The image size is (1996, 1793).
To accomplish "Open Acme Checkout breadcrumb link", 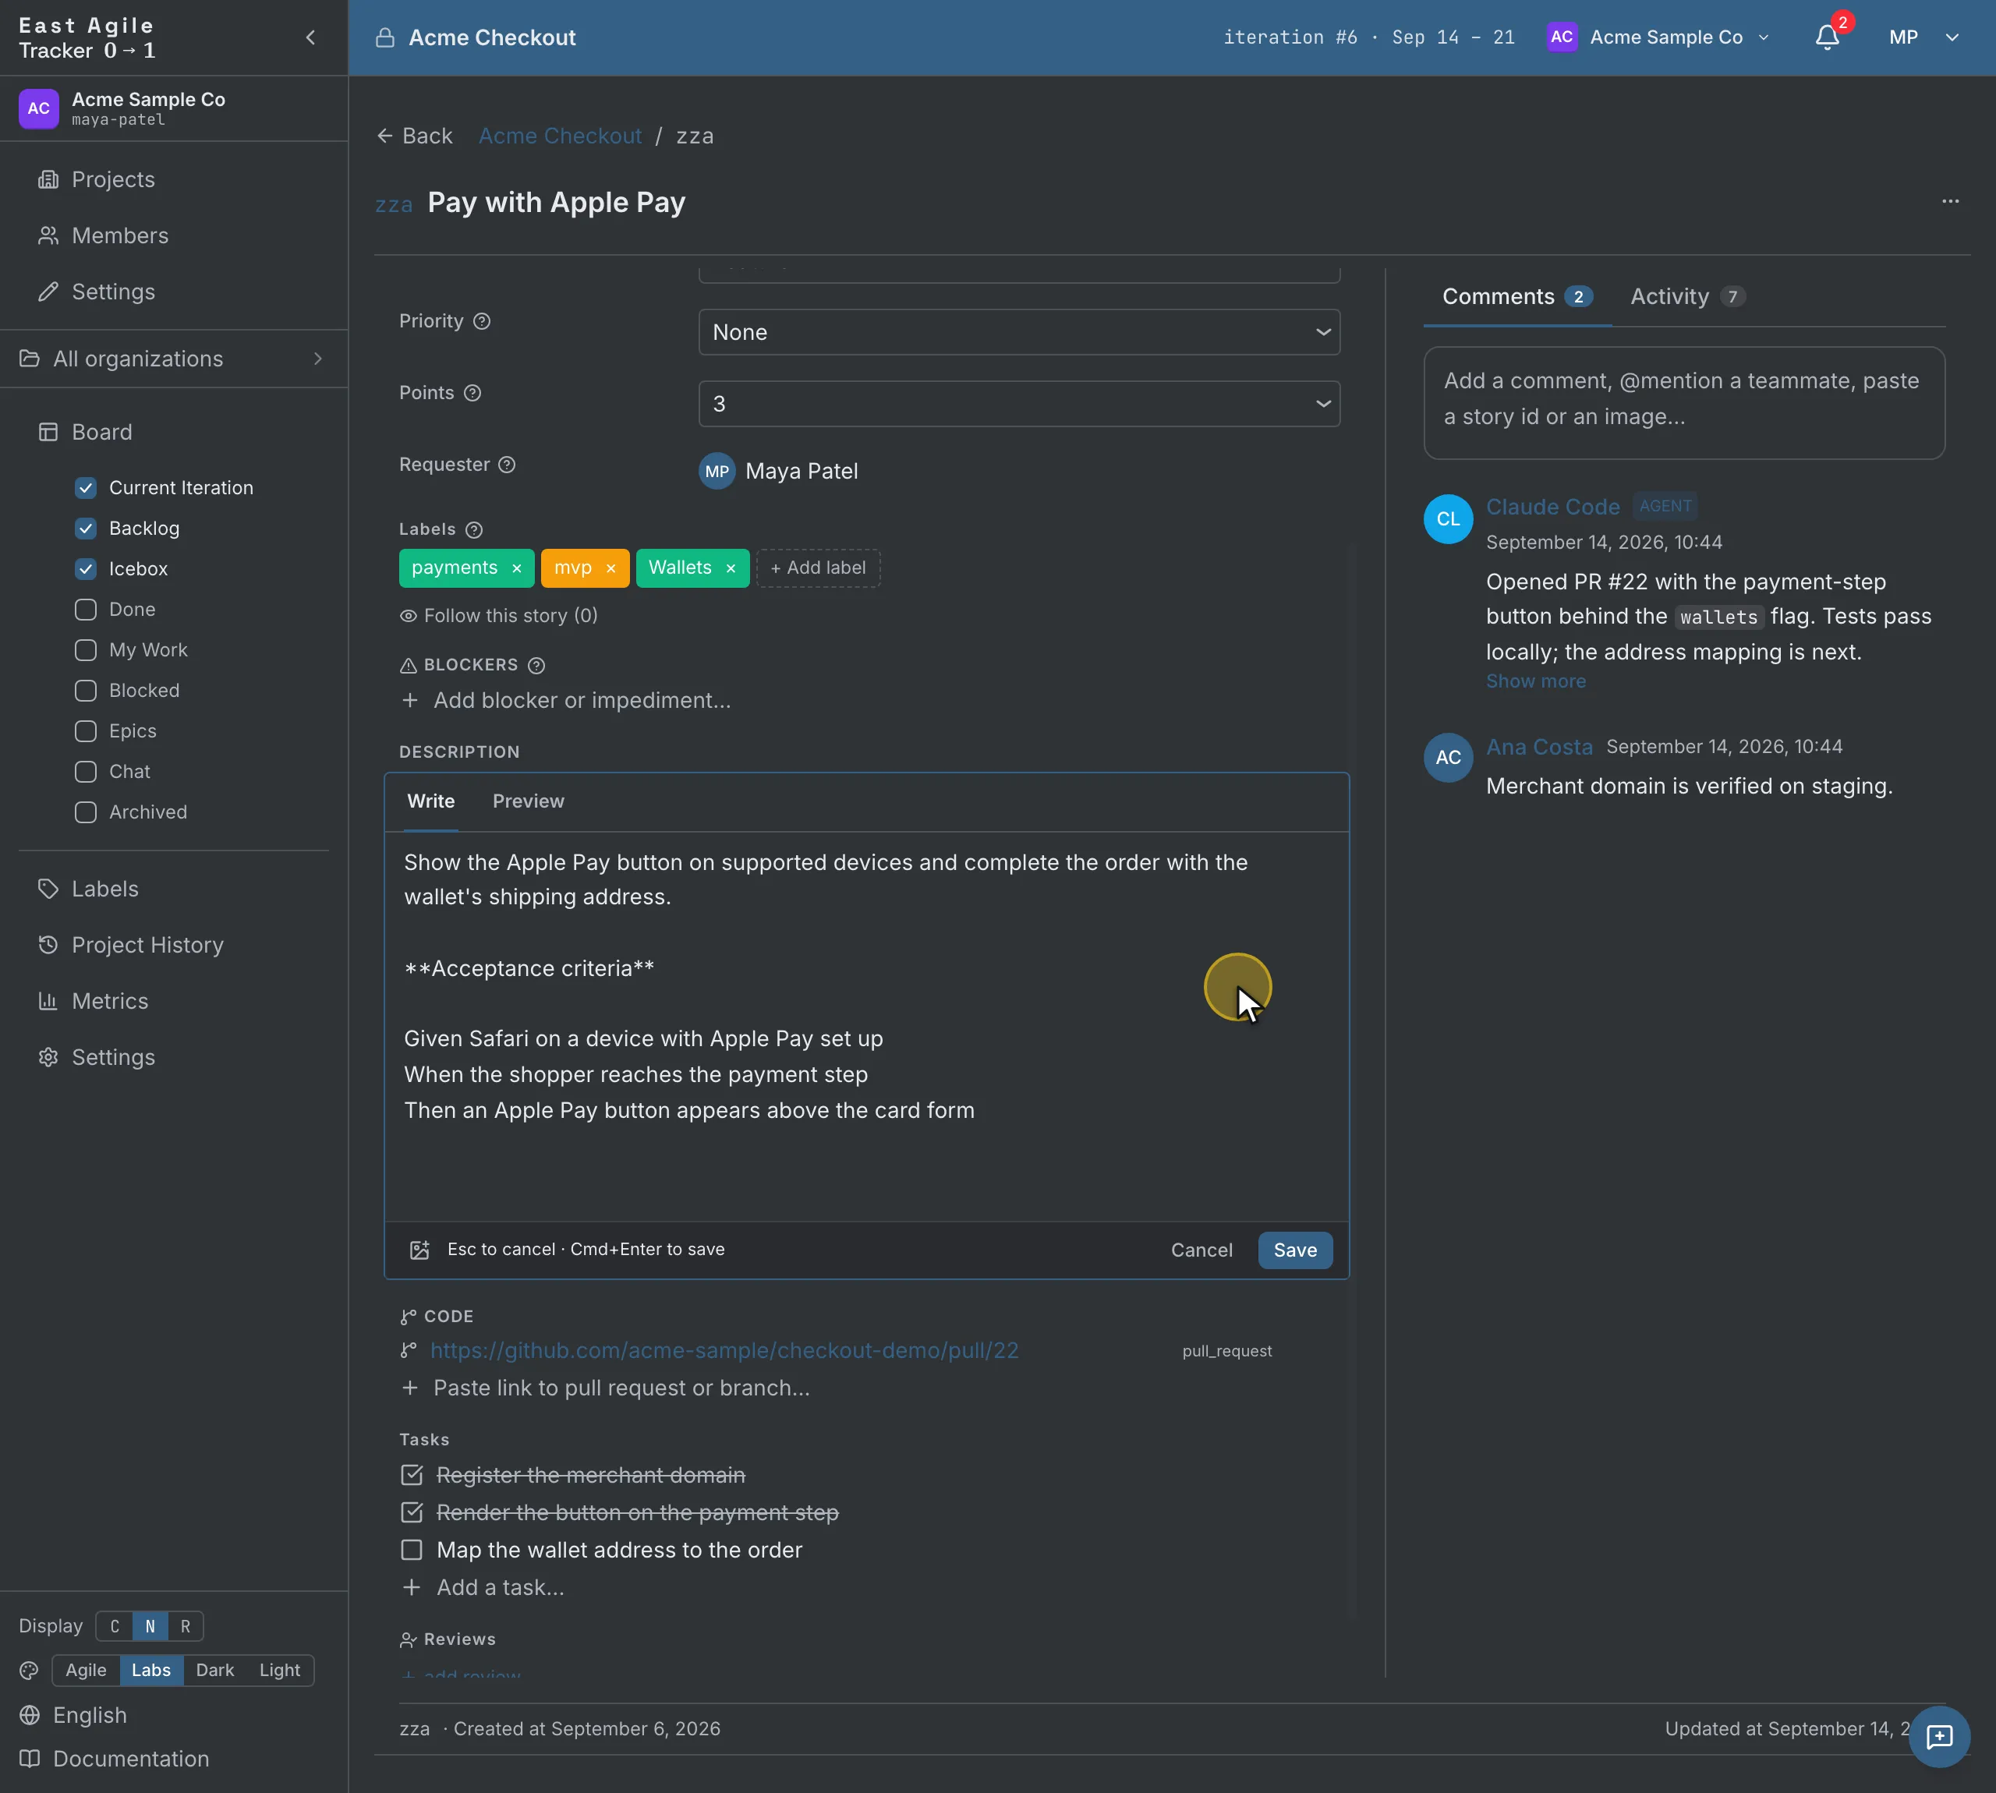I will pos(560,136).
